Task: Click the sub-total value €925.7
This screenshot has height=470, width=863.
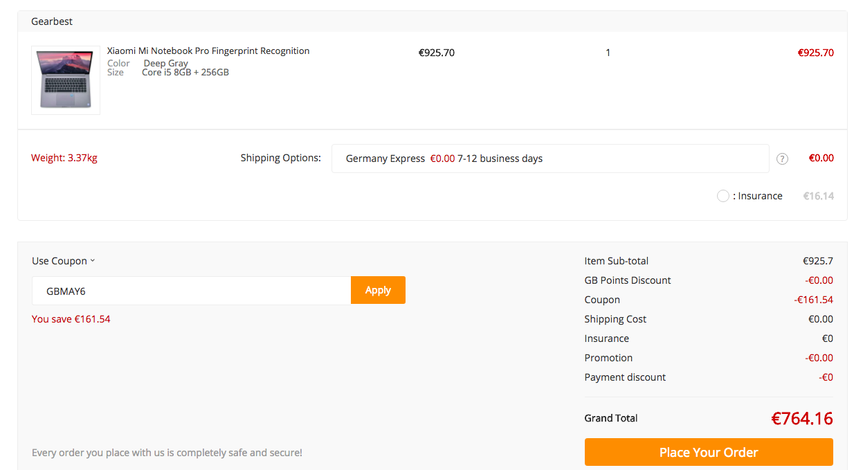Action: pos(818,261)
